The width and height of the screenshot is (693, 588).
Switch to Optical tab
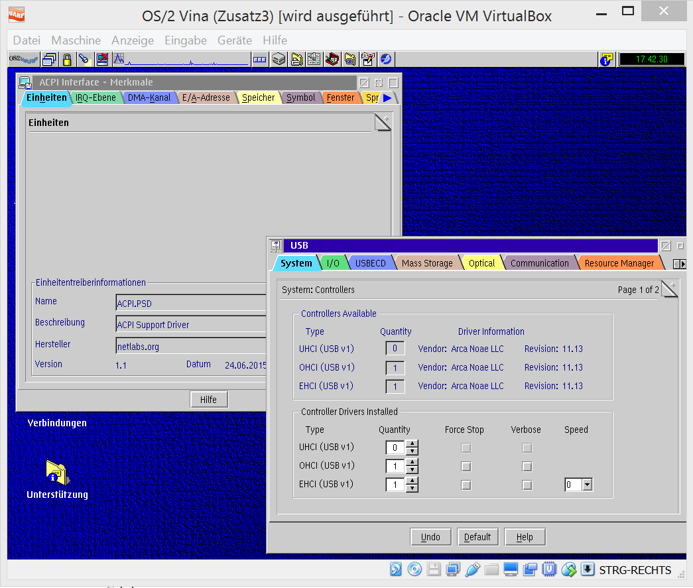point(481,263)
